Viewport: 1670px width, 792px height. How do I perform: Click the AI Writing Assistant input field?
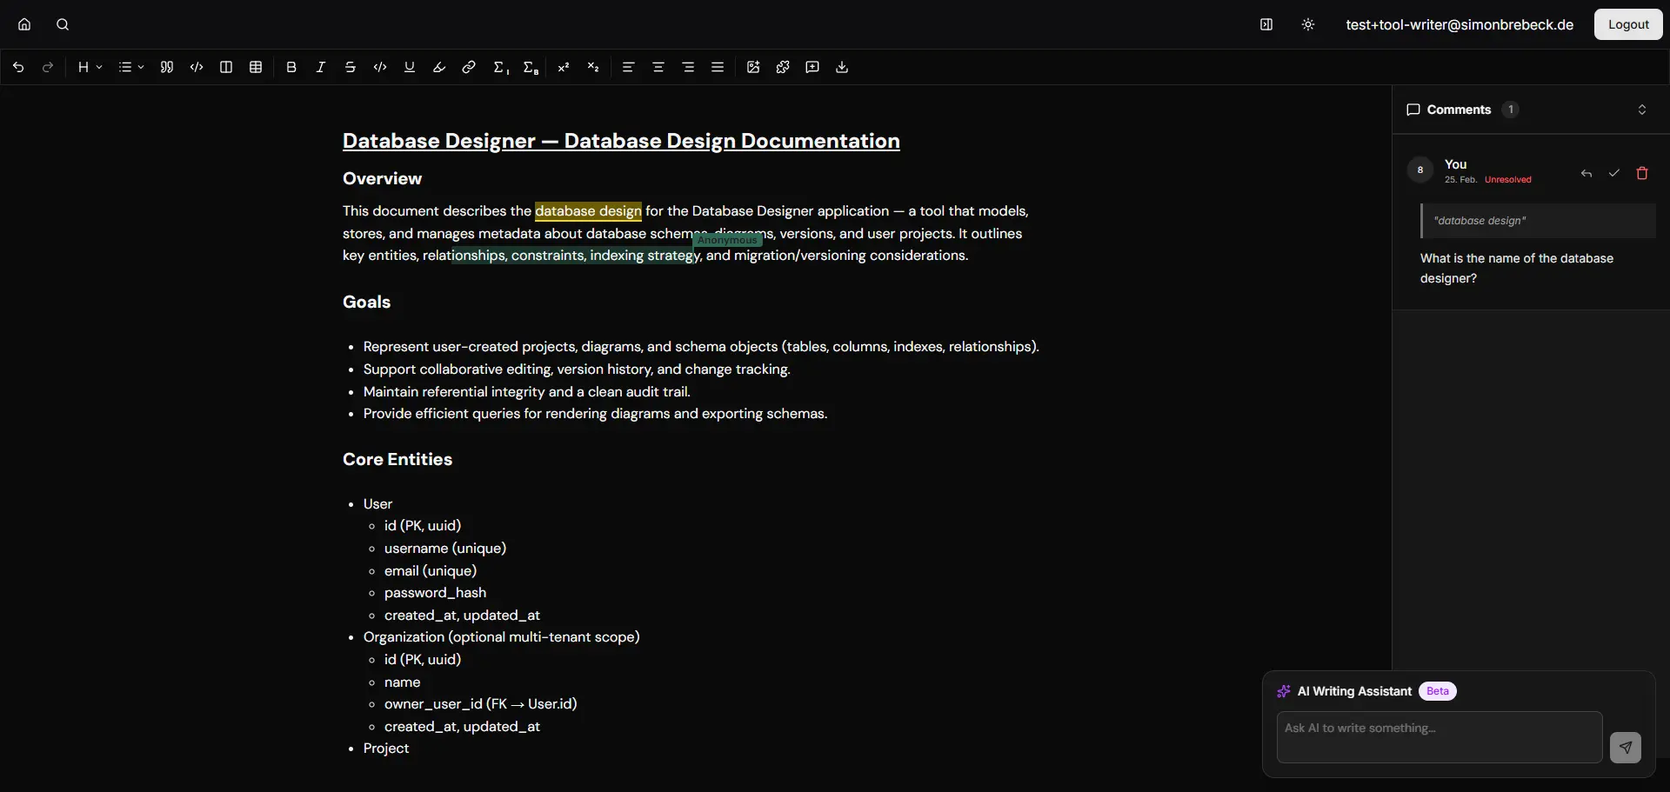pos(1439,737)
